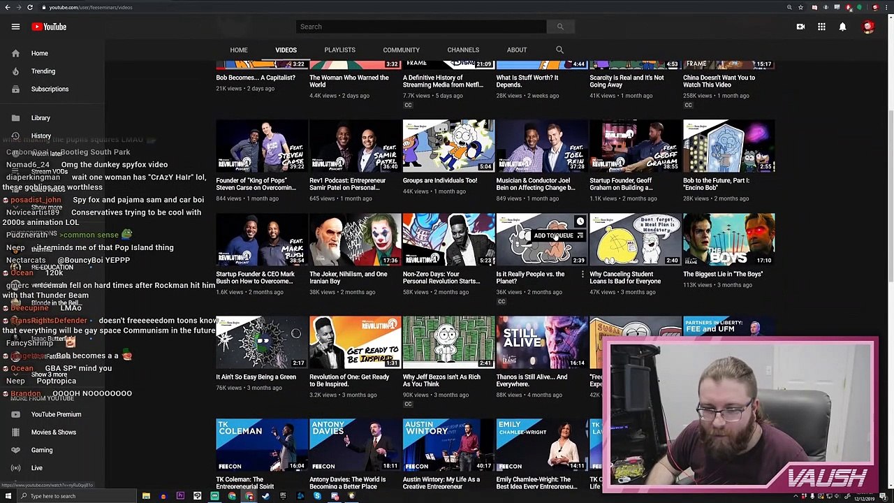894x503 pixels.
Task: Play 'It Ain't So Easy Being a Green' thumbnail
Action: tap(262, 342)
